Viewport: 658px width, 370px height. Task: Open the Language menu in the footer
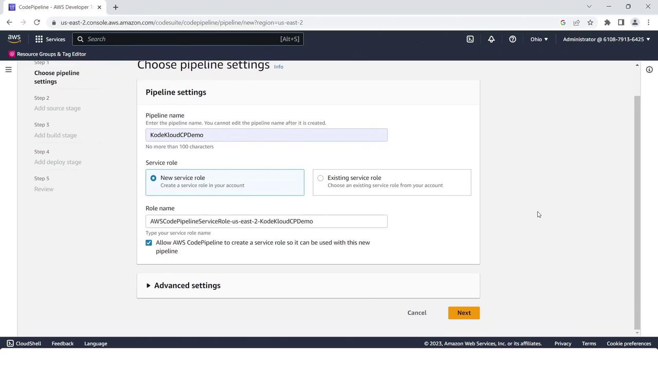[x=96, y=343]
